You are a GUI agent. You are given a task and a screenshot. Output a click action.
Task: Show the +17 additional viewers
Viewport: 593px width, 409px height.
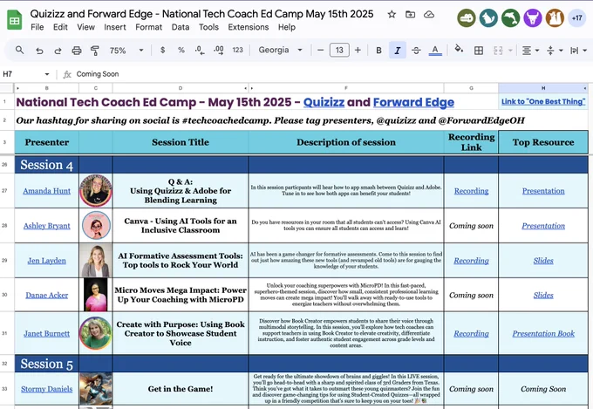coord(577,17)
